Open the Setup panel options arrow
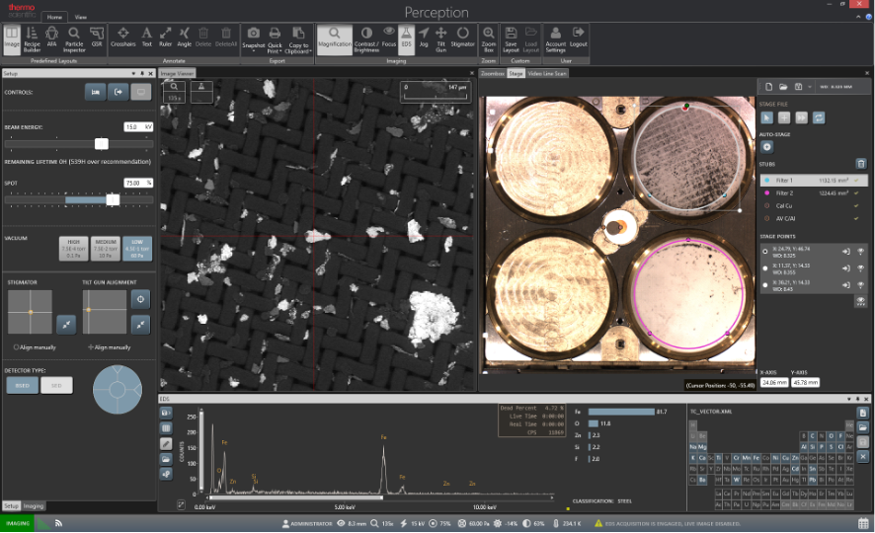This screenshot has width=875, height=533. (x=133, y=74)
